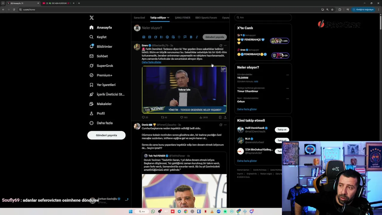The height and width of the screenshot is (215, 382).
Task: Click the location tag icon in composer
Action: click(x=179, y=37)
